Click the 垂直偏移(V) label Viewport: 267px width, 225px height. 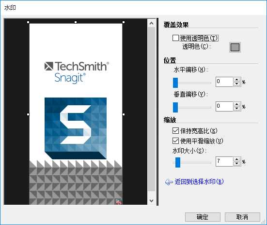[191, 94]
